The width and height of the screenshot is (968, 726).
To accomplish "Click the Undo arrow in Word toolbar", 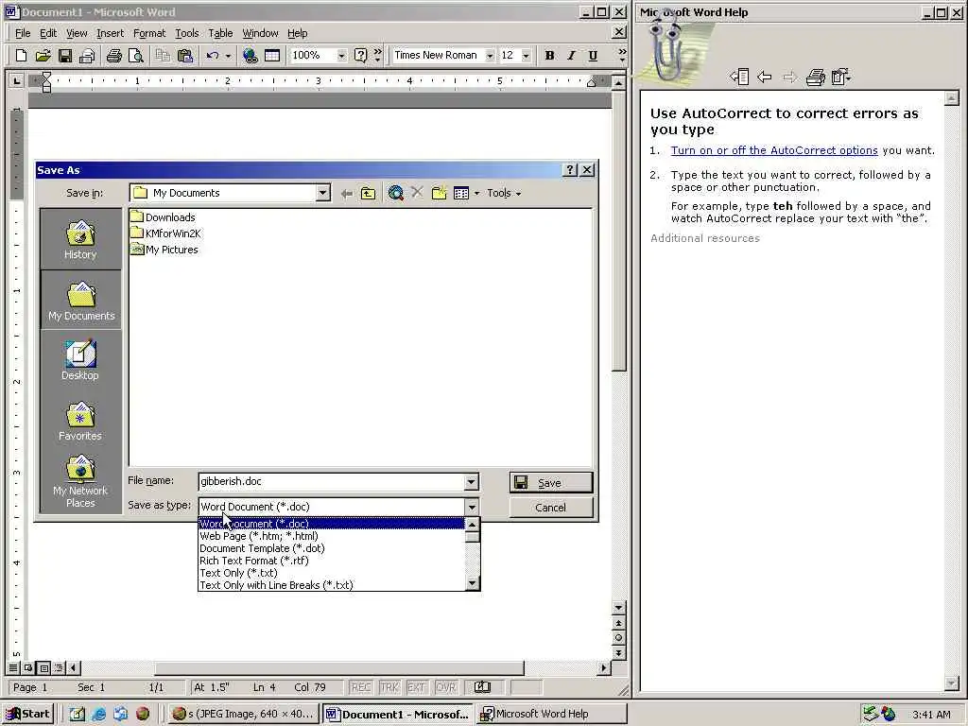I will 213,56.
